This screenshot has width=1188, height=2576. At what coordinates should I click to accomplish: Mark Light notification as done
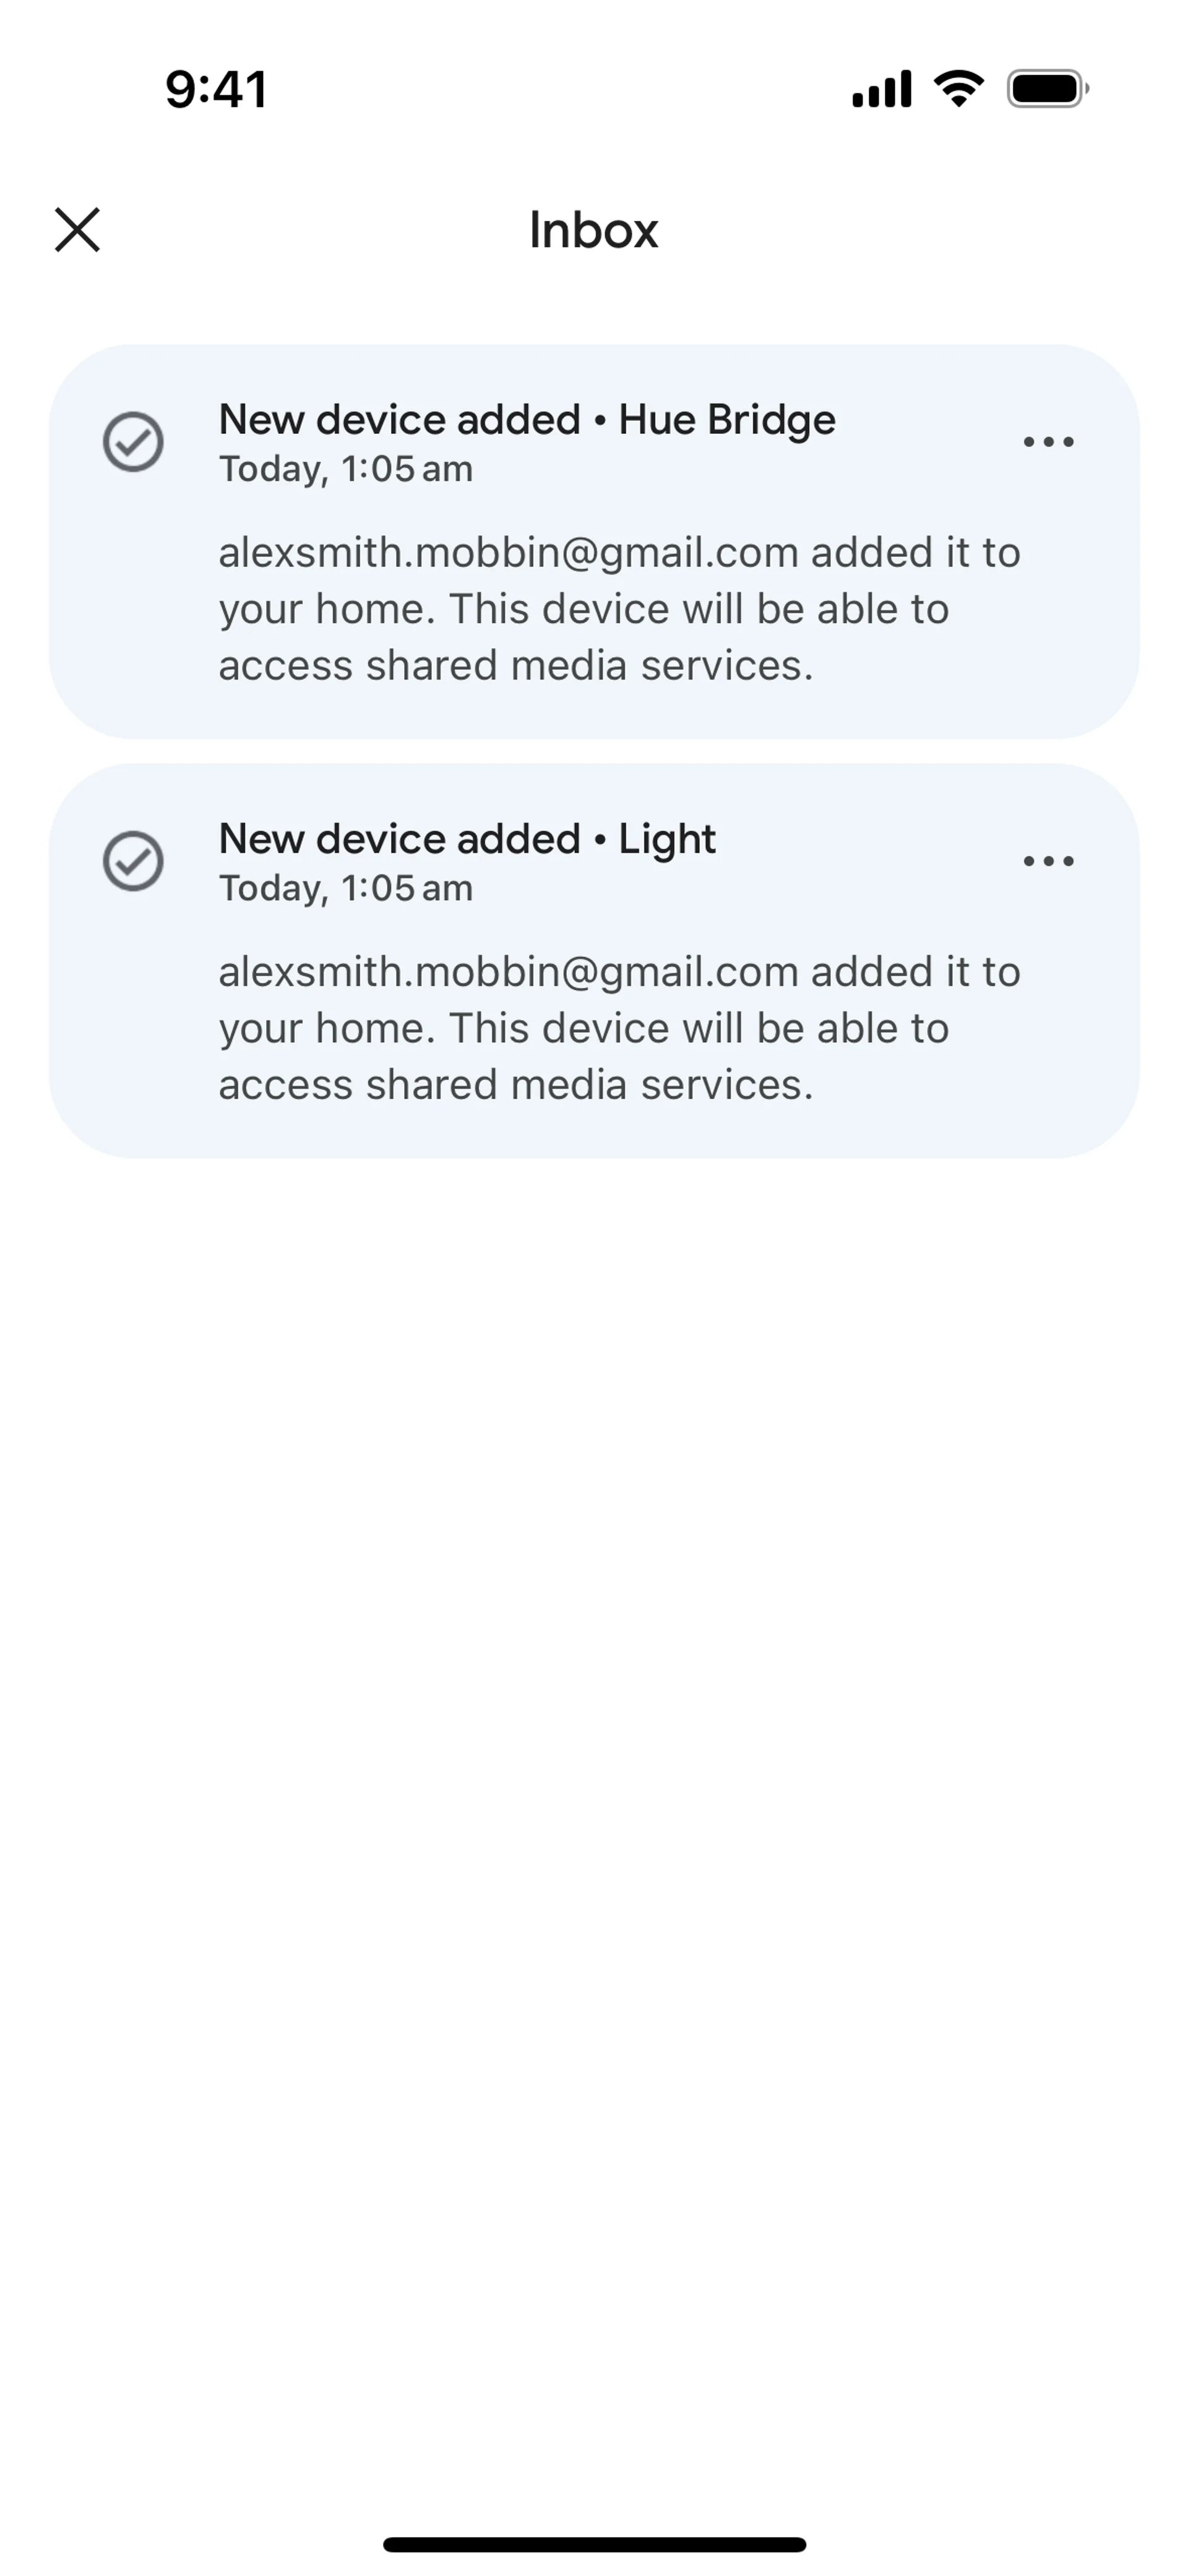click(x=133, y=860)
